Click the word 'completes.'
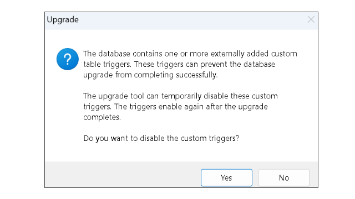 click(102, 117)
